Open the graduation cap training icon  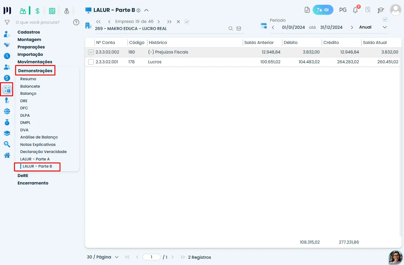(x=381, y=10)
